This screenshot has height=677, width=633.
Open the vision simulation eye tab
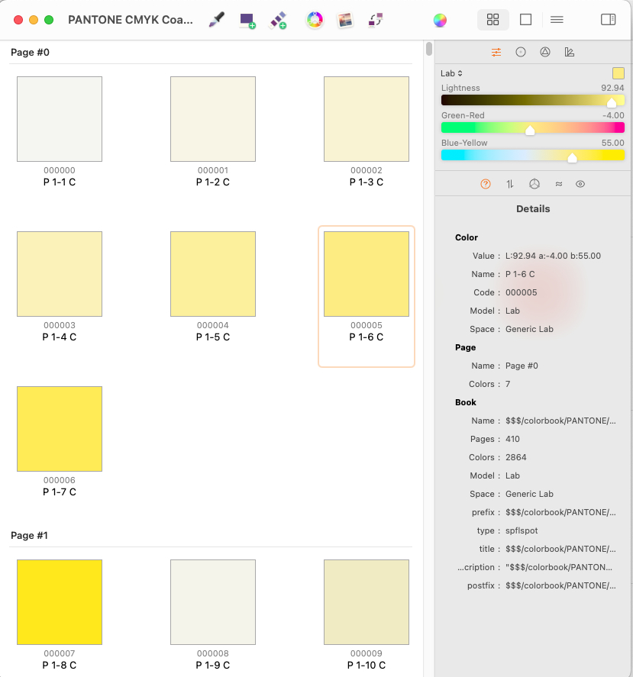(580, 184)
